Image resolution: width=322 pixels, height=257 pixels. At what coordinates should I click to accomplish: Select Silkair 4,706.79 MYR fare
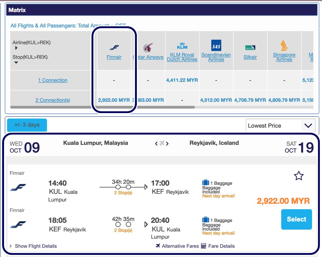click(x=250, y=100)
